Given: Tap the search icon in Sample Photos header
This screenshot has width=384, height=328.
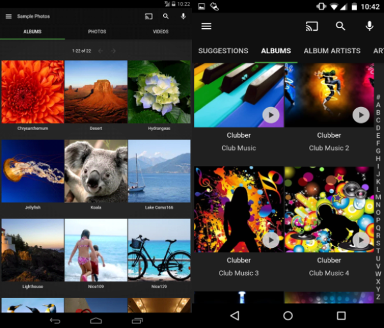Looking at the screenshot, I should [x=166, y=16].
